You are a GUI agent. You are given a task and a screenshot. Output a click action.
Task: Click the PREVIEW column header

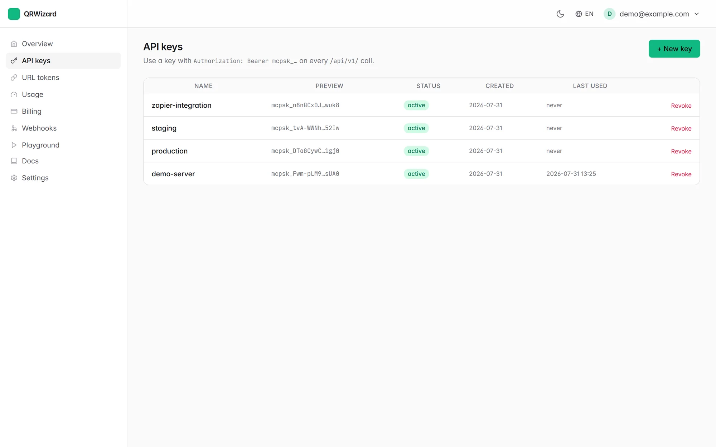(329, 86)
